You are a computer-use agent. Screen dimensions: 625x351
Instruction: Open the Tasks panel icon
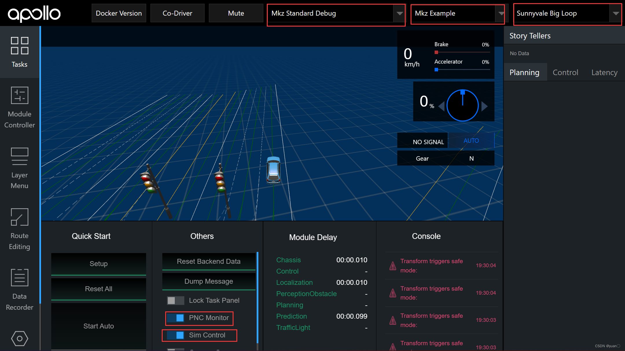(19, 46)
